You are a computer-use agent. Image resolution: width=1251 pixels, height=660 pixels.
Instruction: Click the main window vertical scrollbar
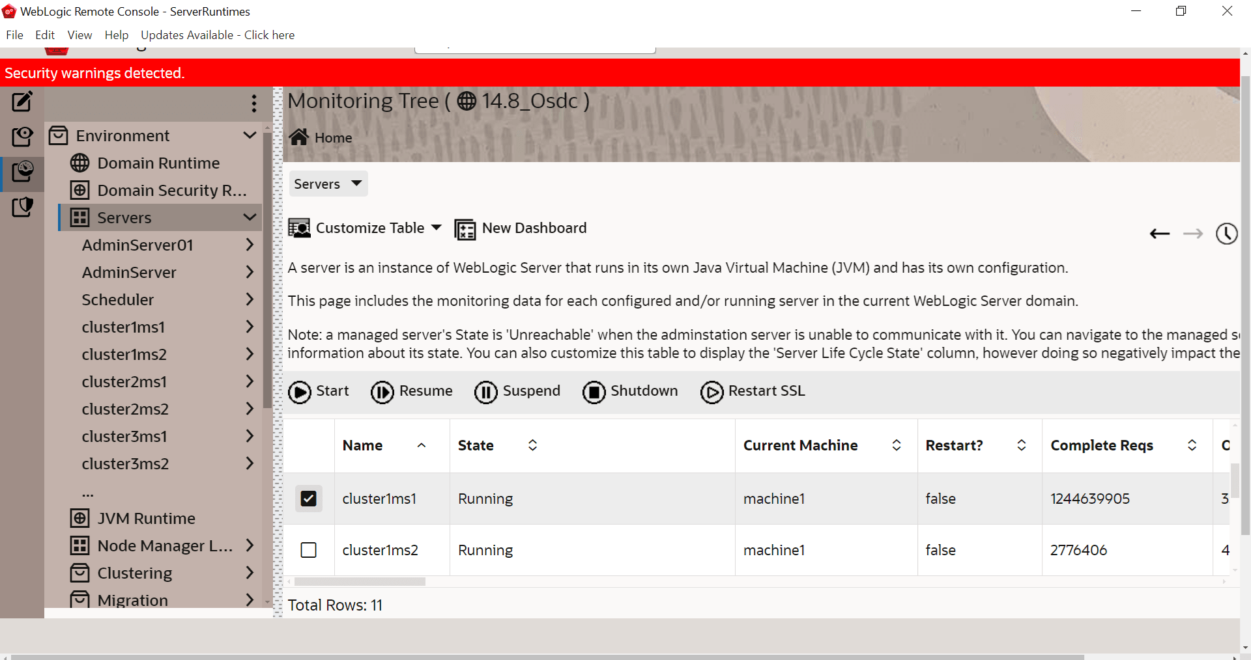(x=1245, y=306)
